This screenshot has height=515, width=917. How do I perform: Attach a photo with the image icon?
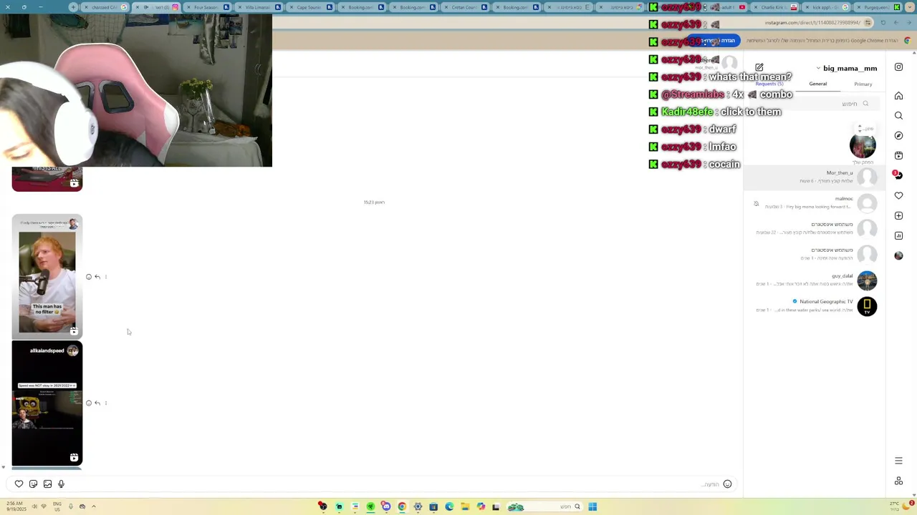(47, 484)
